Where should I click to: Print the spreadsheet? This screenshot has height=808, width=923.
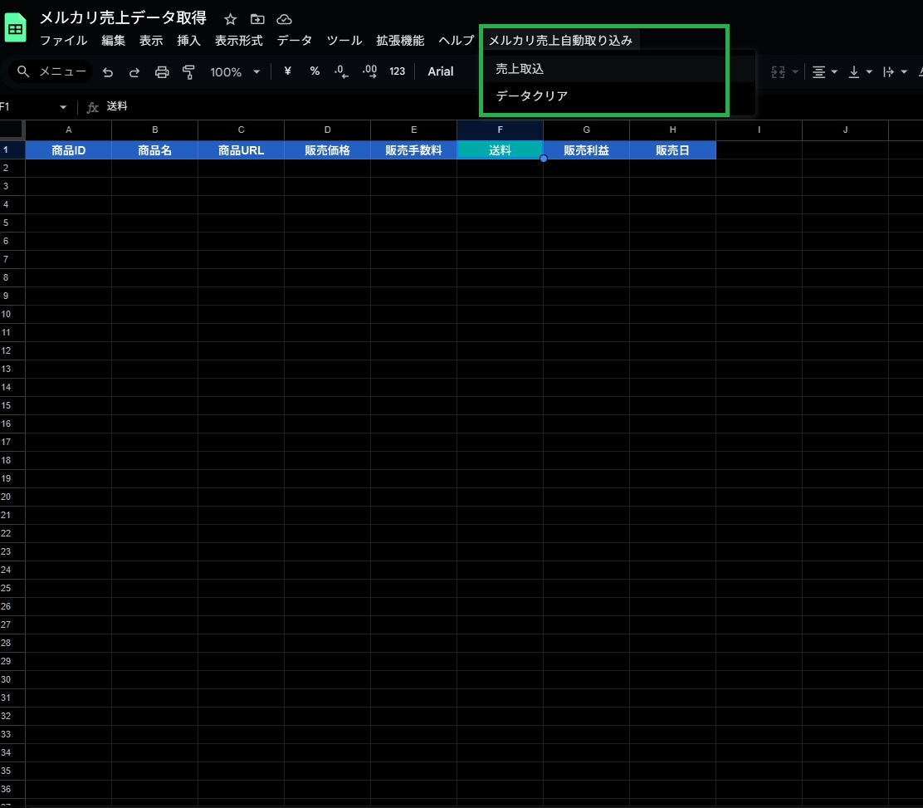coord(162,72)
